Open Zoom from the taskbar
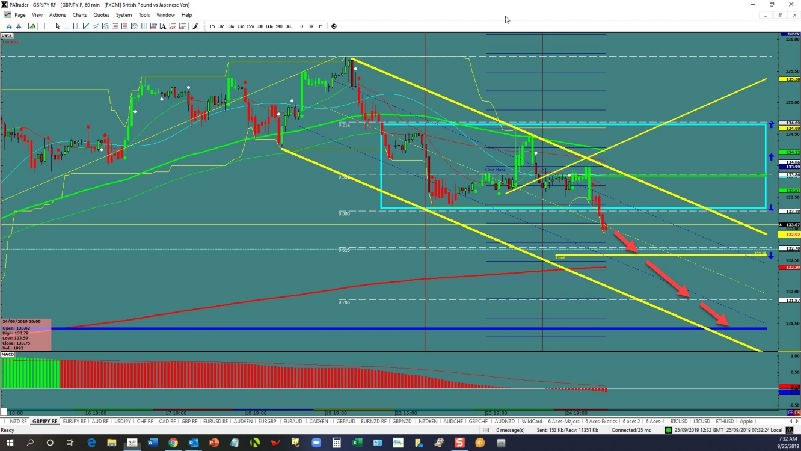The height and width of the screenshot is (451, 801). pyautogui.click(x=316, y=443)
